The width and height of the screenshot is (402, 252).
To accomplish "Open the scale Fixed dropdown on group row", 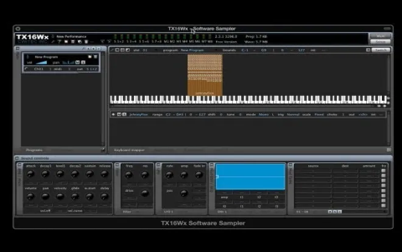I will [x=319, y=115].
